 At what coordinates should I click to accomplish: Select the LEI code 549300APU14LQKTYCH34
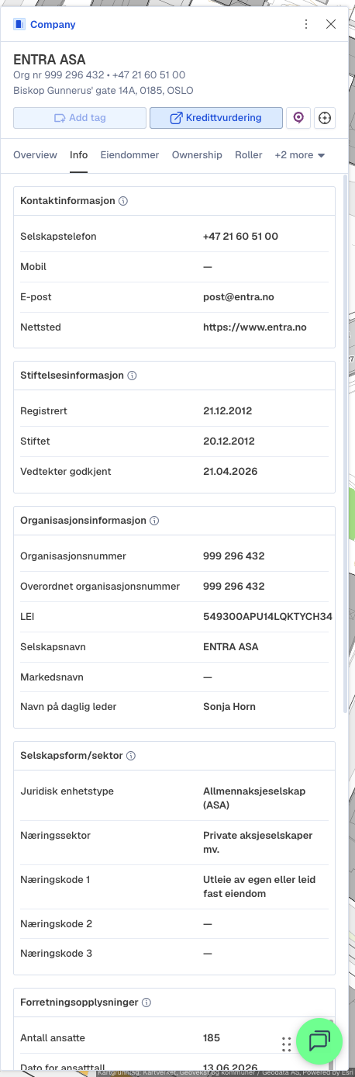(267, 617)
